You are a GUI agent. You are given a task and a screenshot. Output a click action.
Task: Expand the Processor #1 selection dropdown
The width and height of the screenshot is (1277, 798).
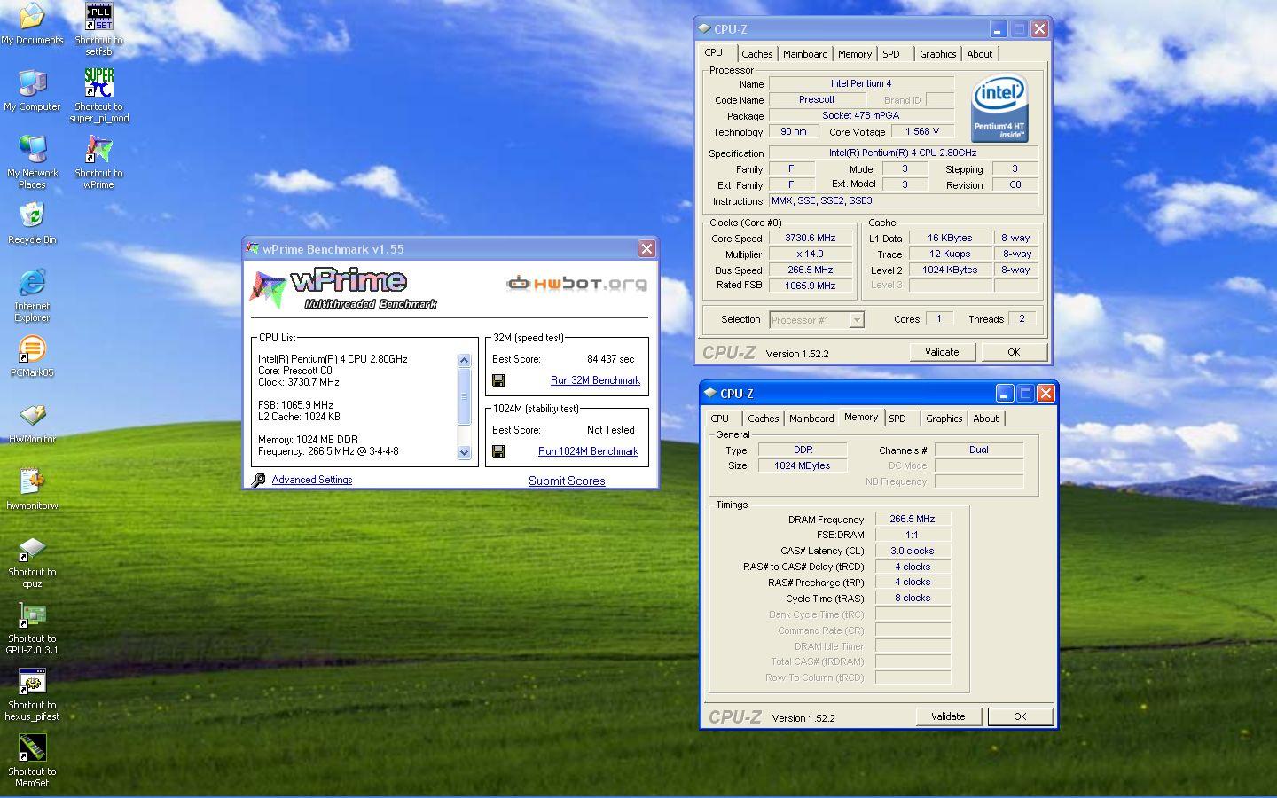857,320
